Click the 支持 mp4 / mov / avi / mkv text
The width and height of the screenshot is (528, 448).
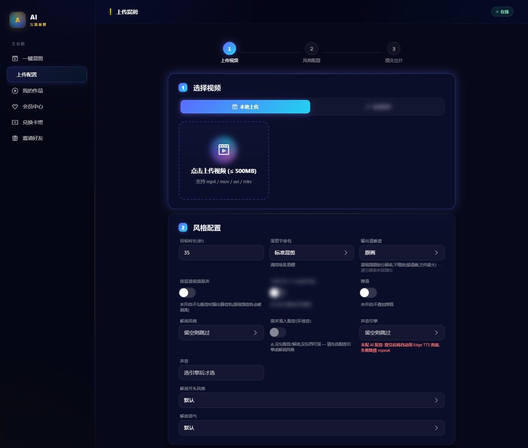point(224,182)
